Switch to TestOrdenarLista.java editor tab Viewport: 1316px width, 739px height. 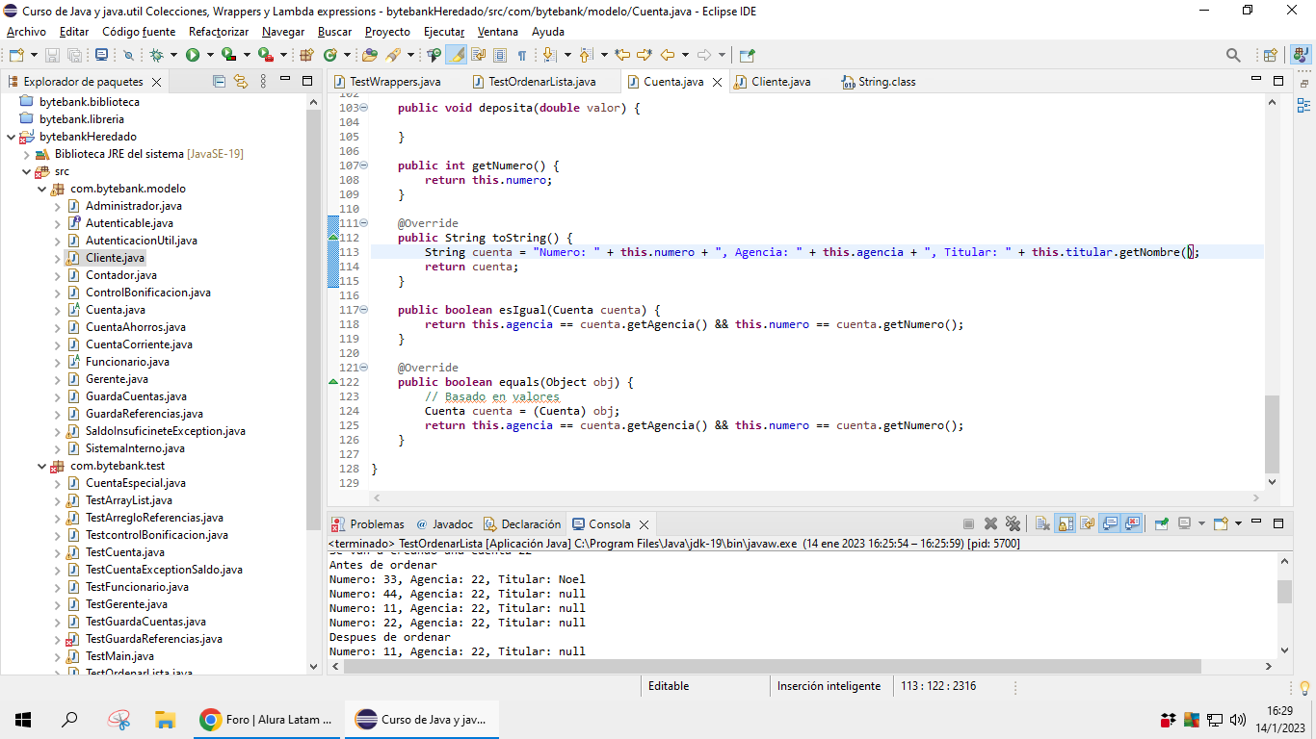point(541,82)
